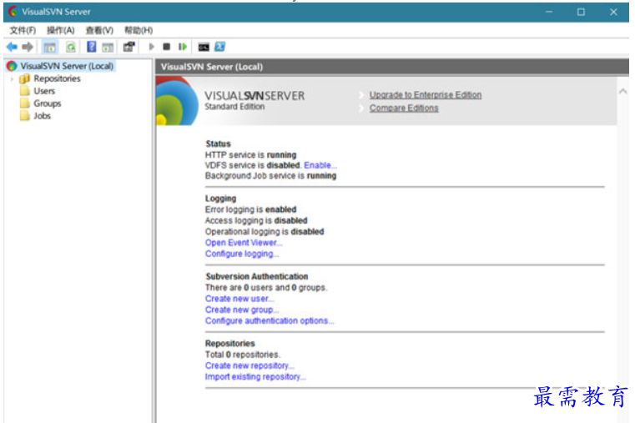Image resolution: width=635 pixels, height=423 pixels.
Task: Click Compare Editions link
Action: pyautogui.click(x=404, y=108)
